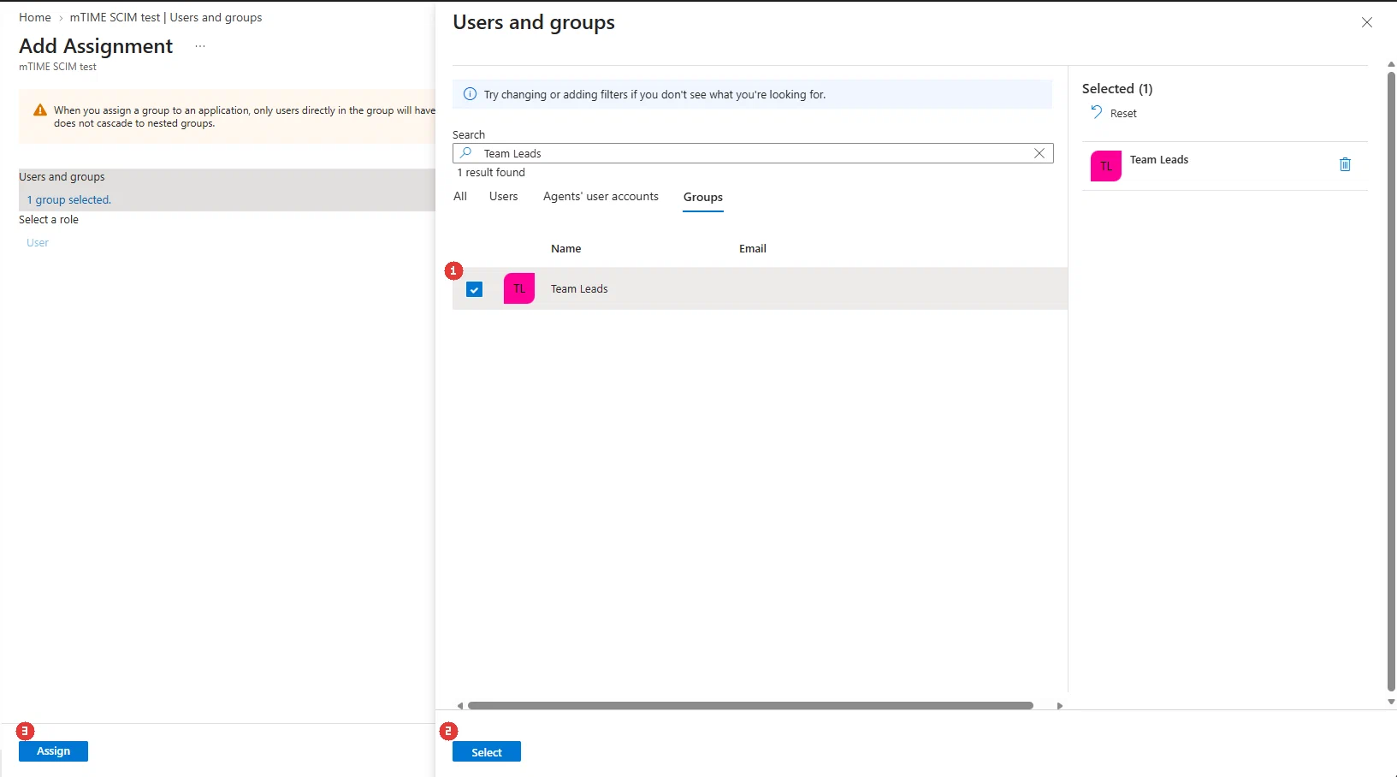This screenshot has height=777, width=1397.
Task: Click the info icon in the filter hint banner
Action: (x=470, y=94)
